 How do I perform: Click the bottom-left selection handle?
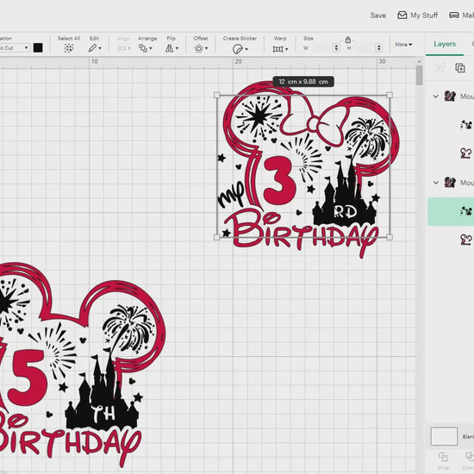216,237
